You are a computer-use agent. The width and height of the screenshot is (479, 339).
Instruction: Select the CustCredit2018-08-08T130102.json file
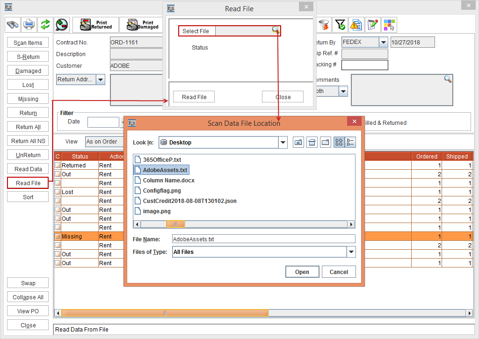point(189,201)
